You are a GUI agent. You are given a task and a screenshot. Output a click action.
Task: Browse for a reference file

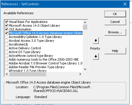tap(115, 32)
